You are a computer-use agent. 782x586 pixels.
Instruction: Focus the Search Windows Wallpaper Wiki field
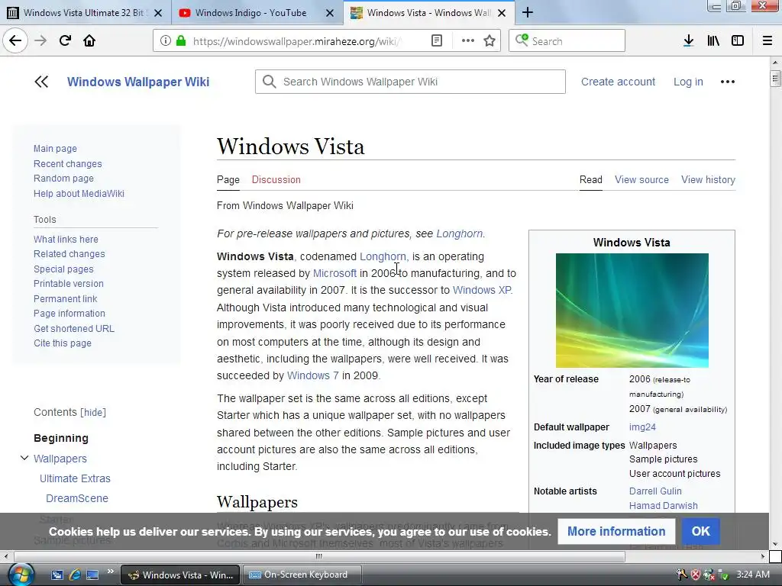pyautogui.click(x=410, y=82)
